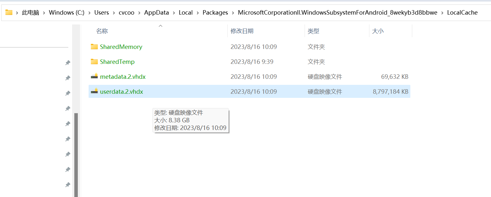This screenshot has width=491, height=197.
Task: Open the Users breadcrumb entry
Action: tap(101, 12)
